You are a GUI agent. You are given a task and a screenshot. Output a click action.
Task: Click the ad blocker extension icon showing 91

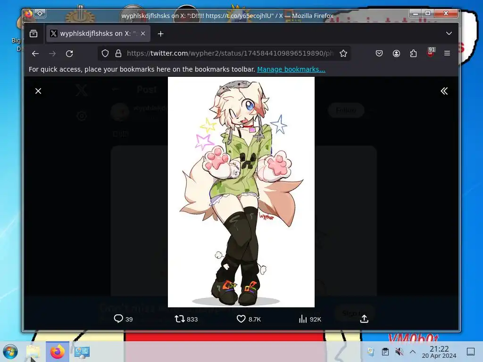(x=431, y=53)
